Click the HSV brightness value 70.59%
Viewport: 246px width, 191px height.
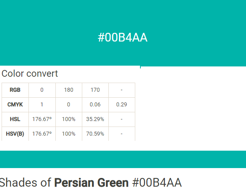point(95,134)
